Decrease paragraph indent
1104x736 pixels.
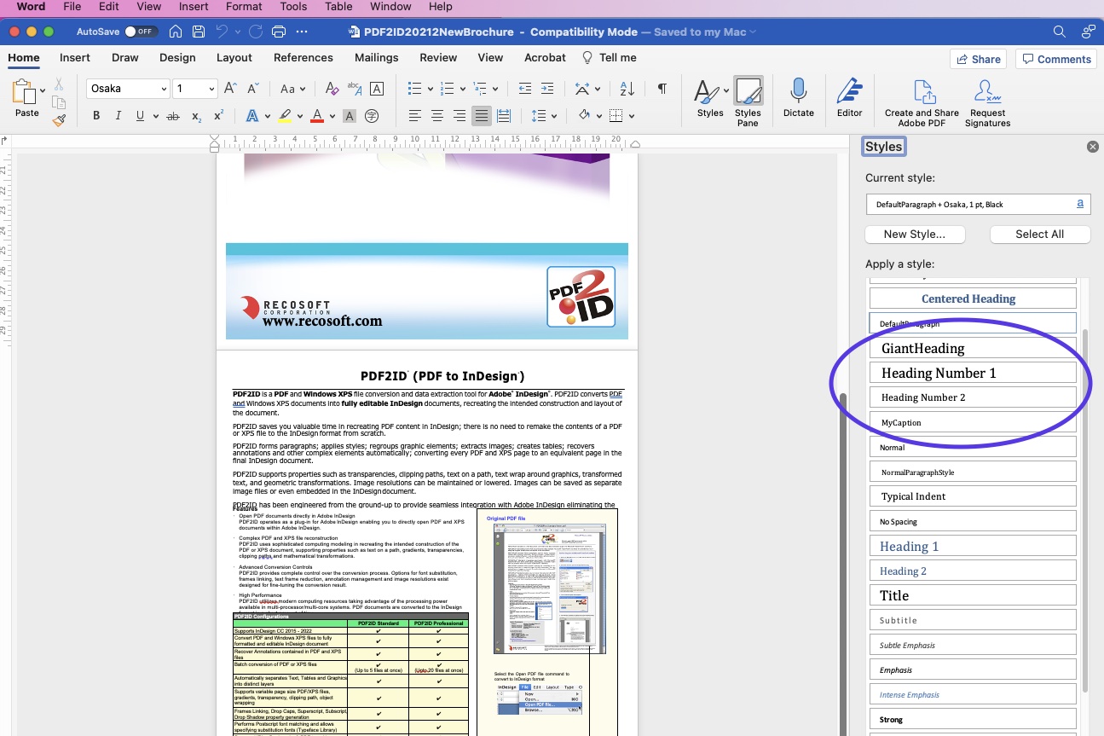[x=525, y=89]
